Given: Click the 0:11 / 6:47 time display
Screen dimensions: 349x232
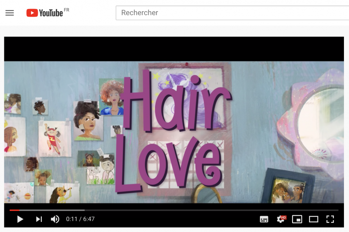Looking at the screenshot, I should (80, 219).
